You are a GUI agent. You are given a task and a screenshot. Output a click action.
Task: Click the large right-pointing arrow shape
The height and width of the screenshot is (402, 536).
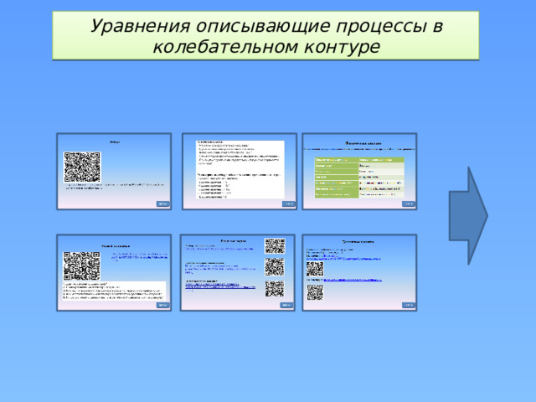468,216
